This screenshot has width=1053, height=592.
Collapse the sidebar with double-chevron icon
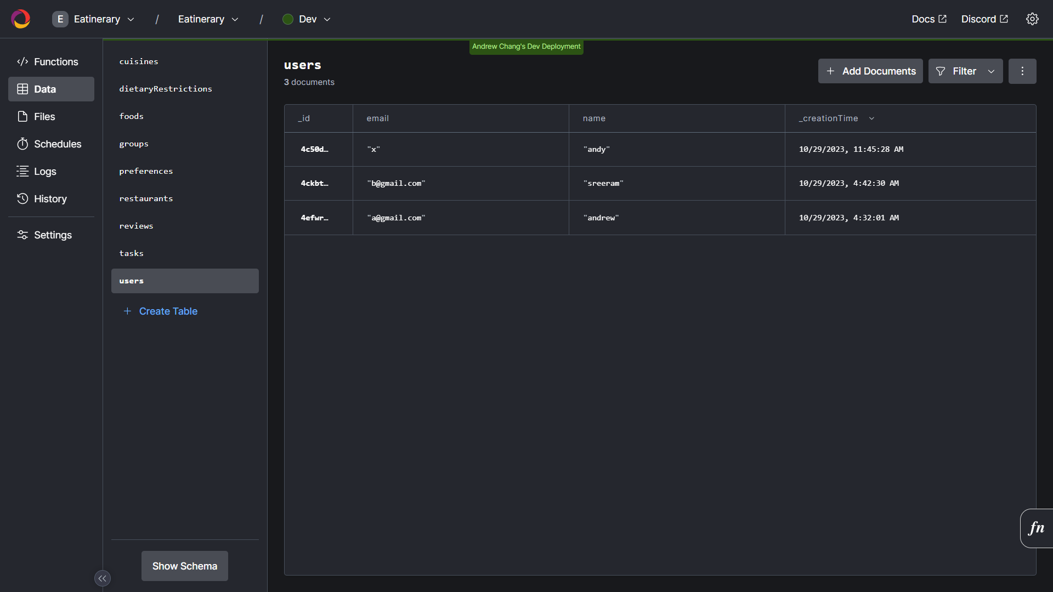(103, 578)
